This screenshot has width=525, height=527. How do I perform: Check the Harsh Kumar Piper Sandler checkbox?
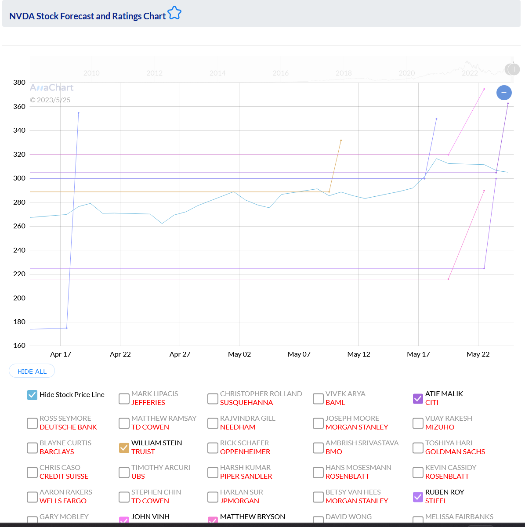point(213,472)
